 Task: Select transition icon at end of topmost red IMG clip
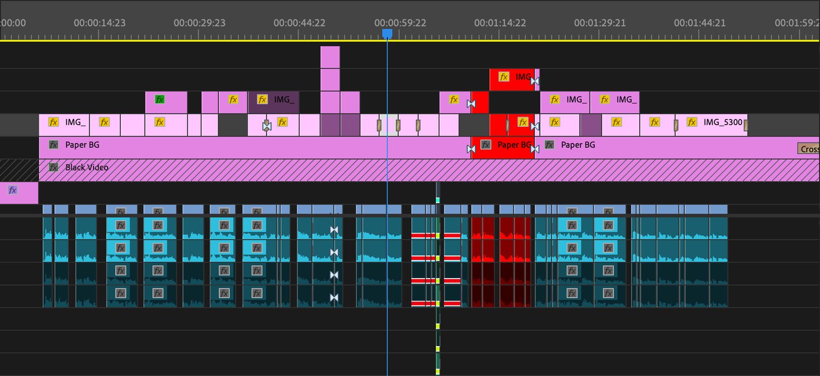pyautogui.click(x=535, y=81)
